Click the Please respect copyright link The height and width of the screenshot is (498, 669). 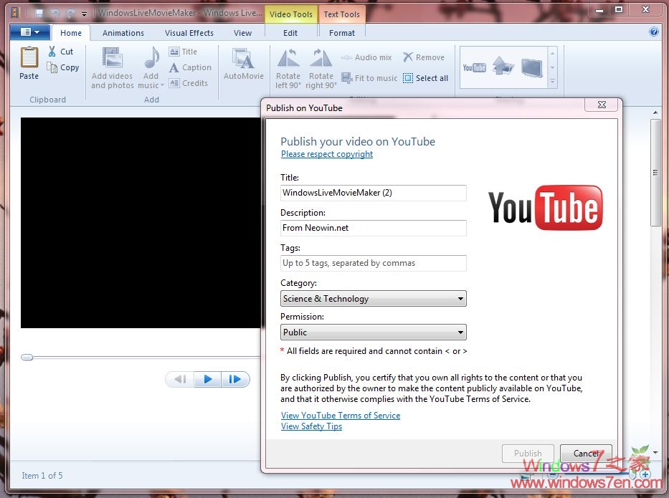coord(327,154)
